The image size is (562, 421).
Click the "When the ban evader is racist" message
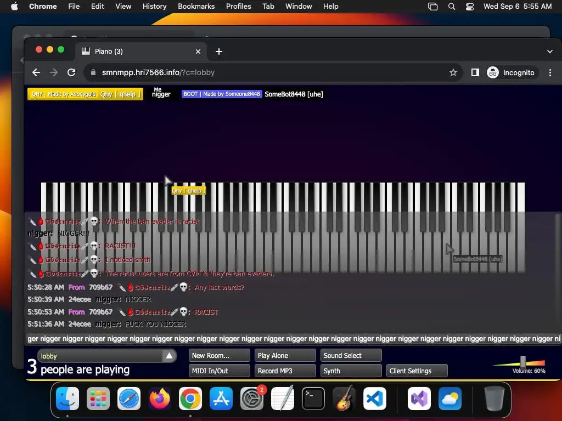(153, 221)
